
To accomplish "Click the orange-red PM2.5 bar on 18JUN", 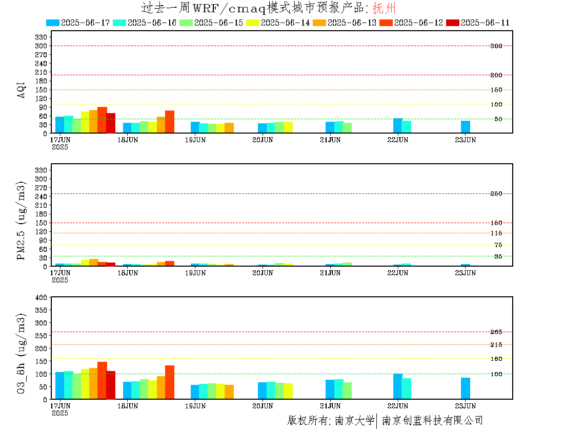I will click(170, 264).
